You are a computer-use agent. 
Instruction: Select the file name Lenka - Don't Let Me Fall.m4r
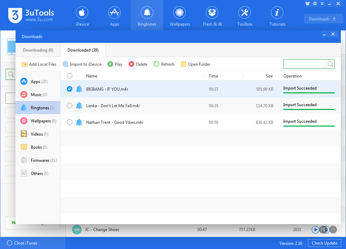[x=113, y=106]
